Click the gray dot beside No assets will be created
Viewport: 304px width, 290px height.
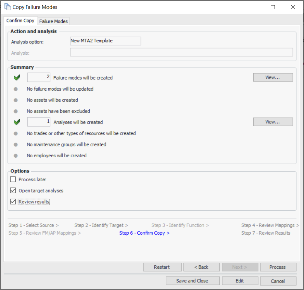[15, 100]
